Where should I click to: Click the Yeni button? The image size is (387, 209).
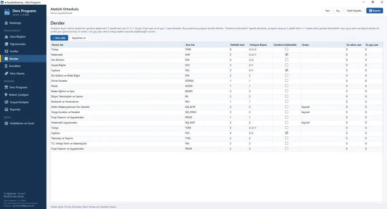click(x=327, y=11)
